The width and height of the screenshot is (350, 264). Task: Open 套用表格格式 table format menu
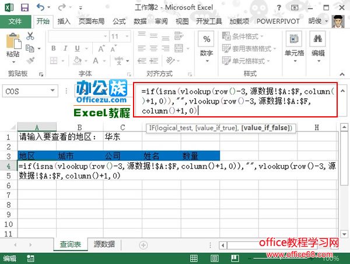coord(249,48)
